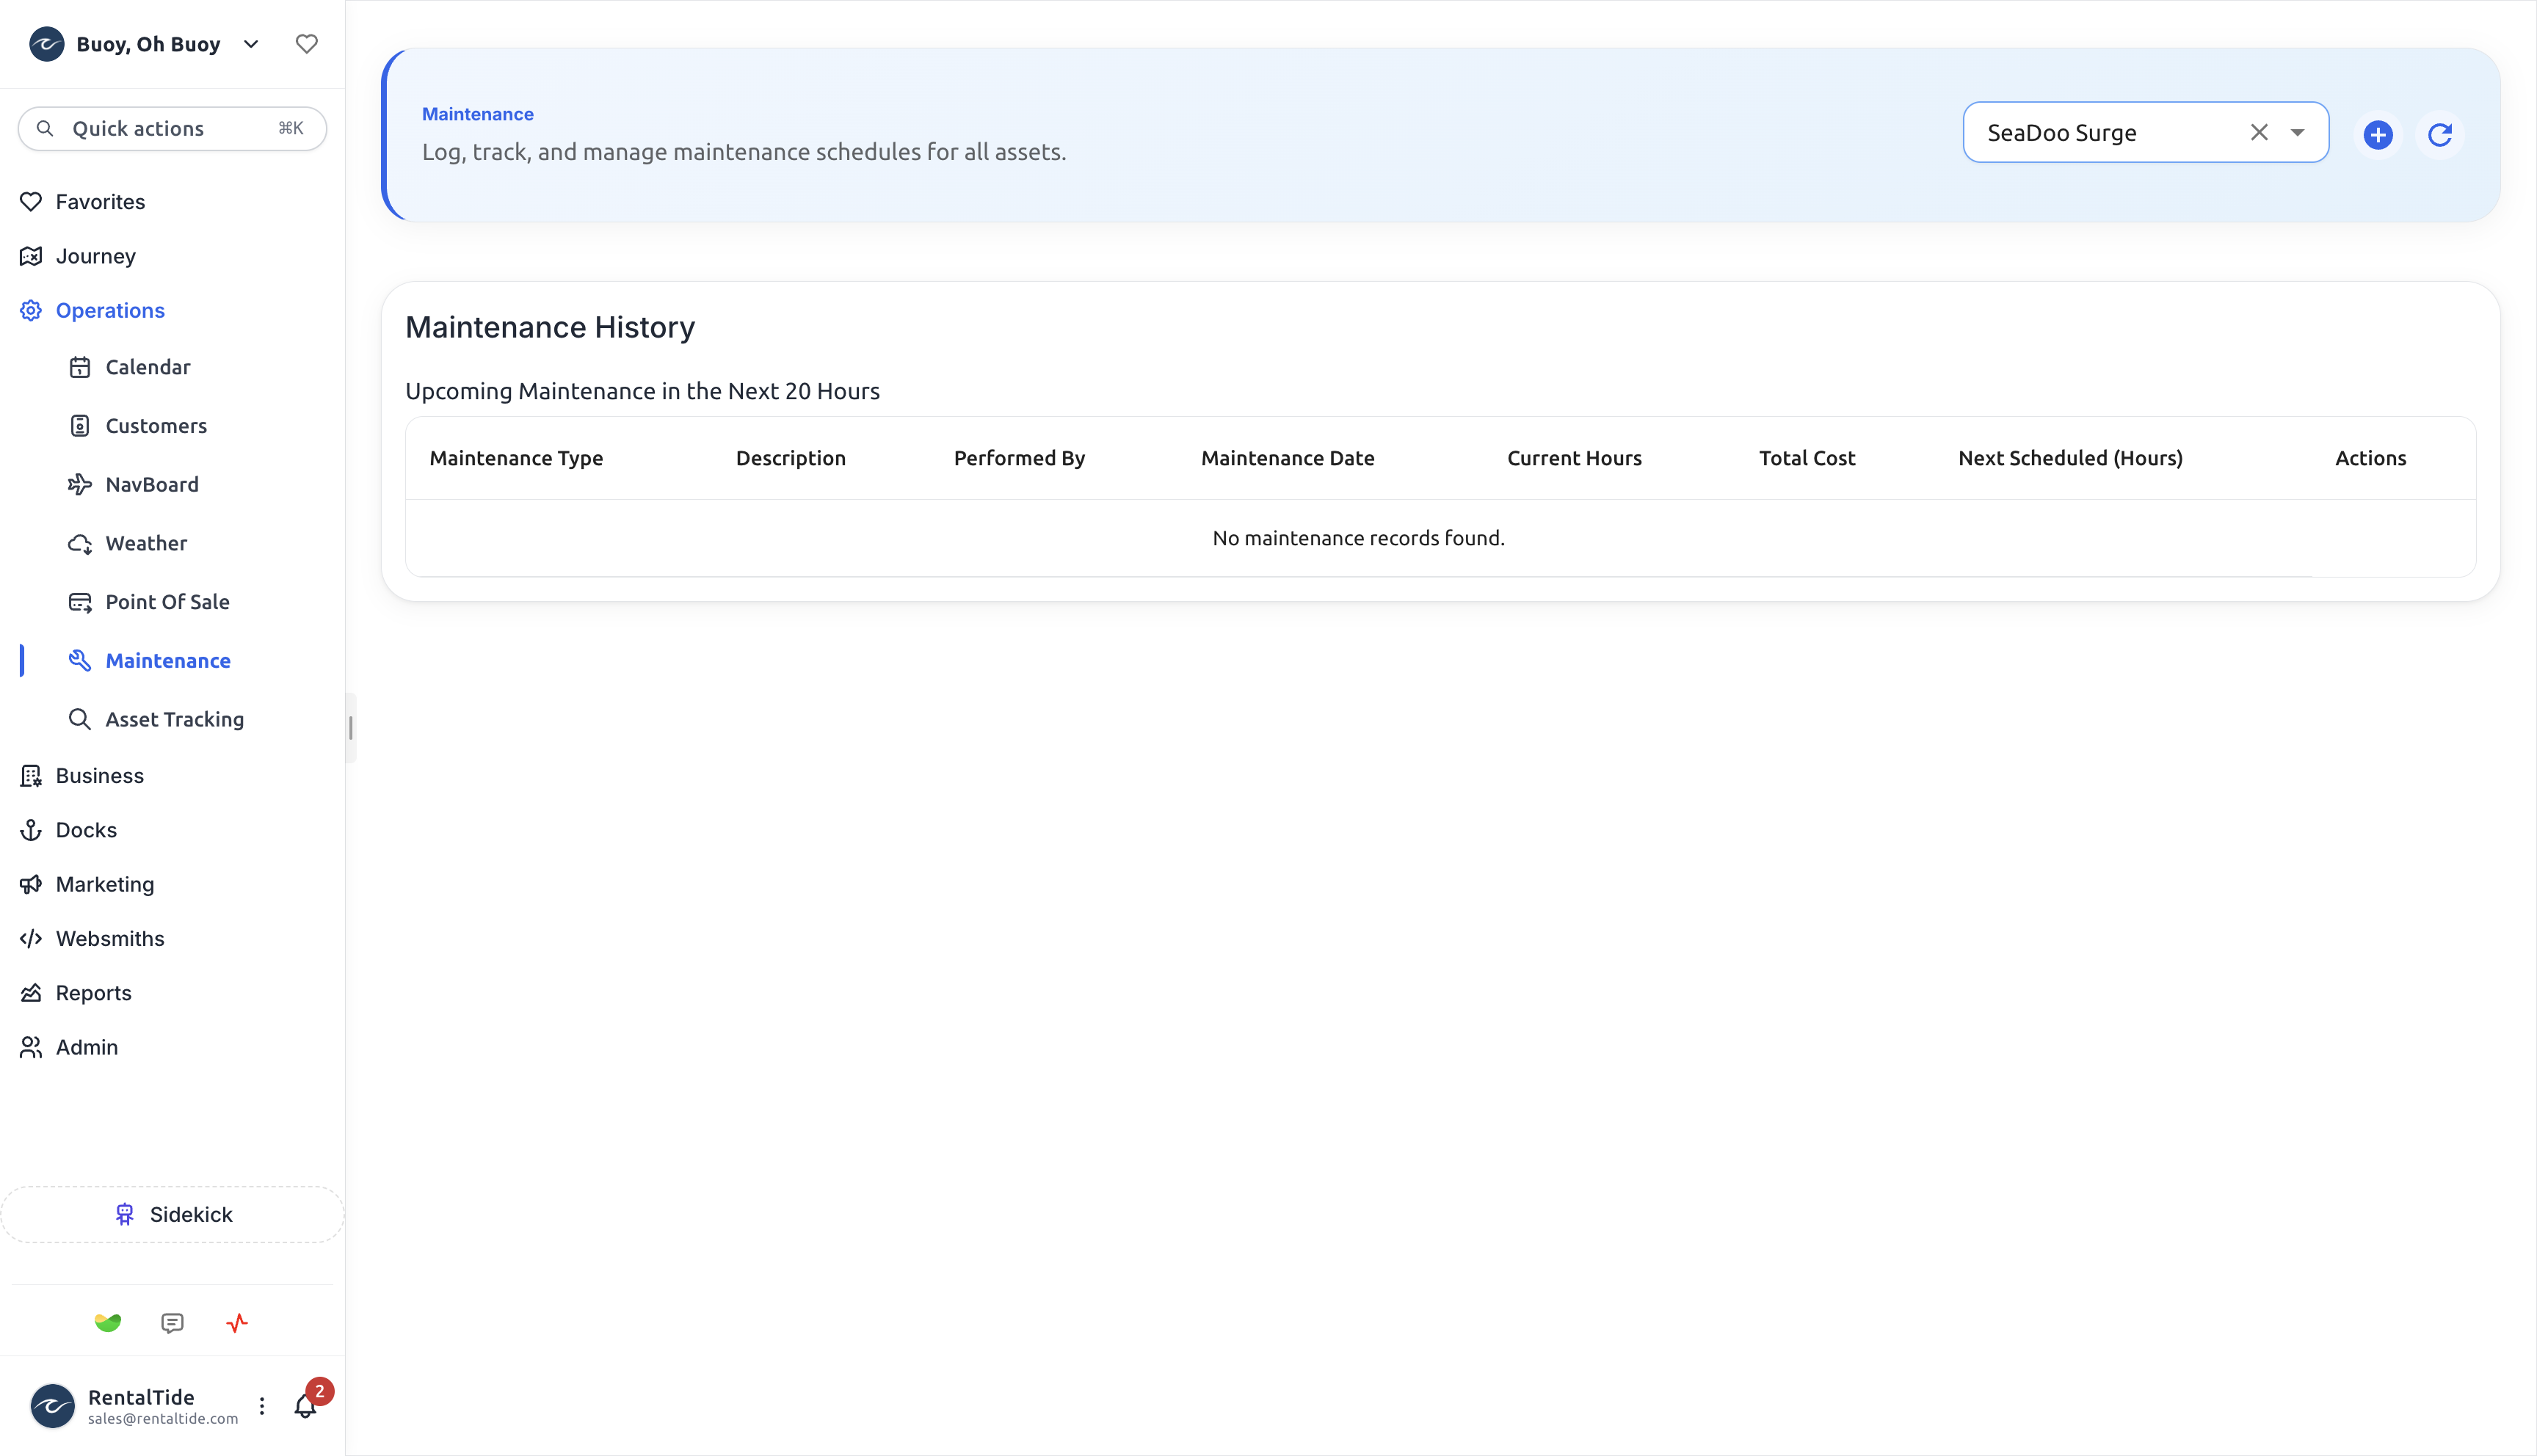Click the sidebar resize handle
Screen dimensions: 2537x1456
(x=350, y=728)
